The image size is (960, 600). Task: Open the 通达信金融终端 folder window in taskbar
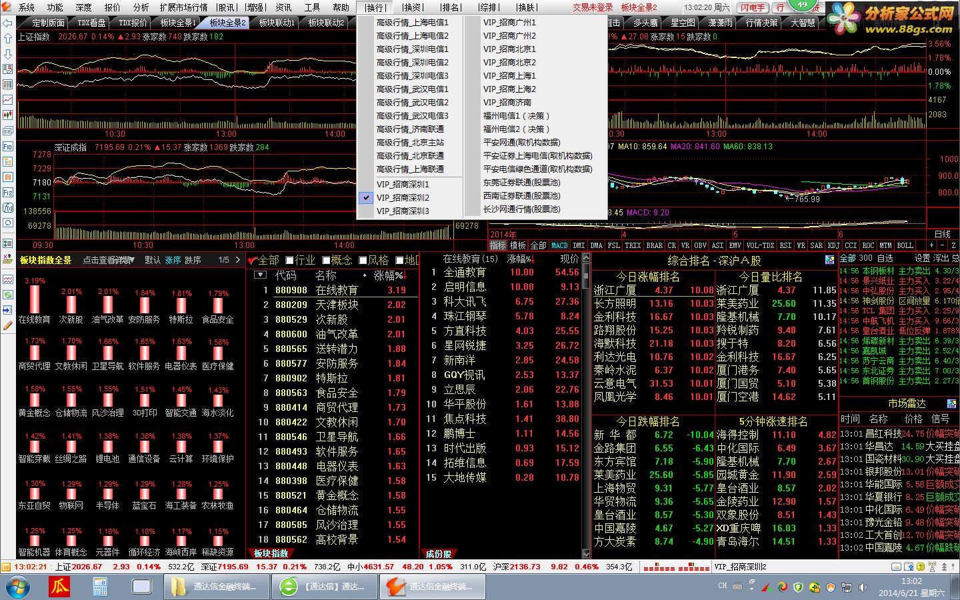coord(216,587)
